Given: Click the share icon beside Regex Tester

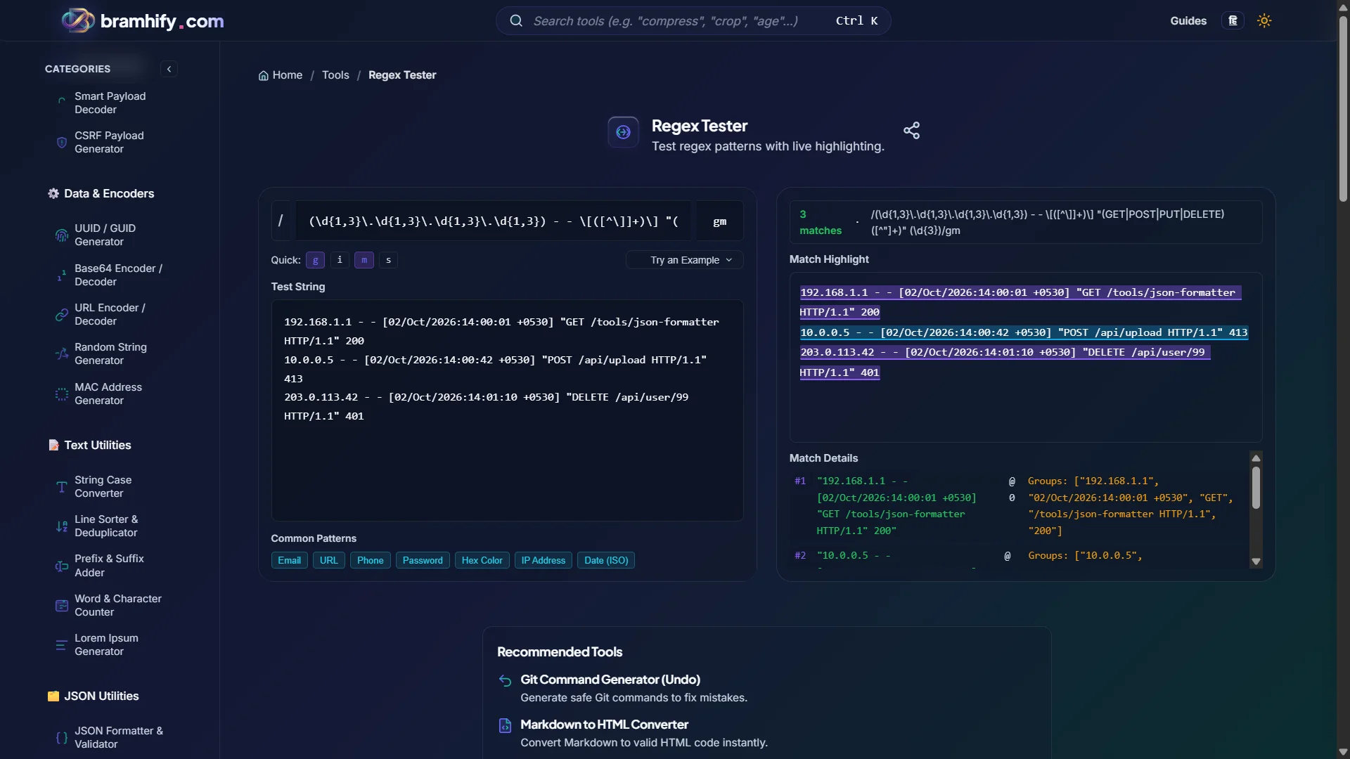Looking at the screenshot, I should click(911, 131).
